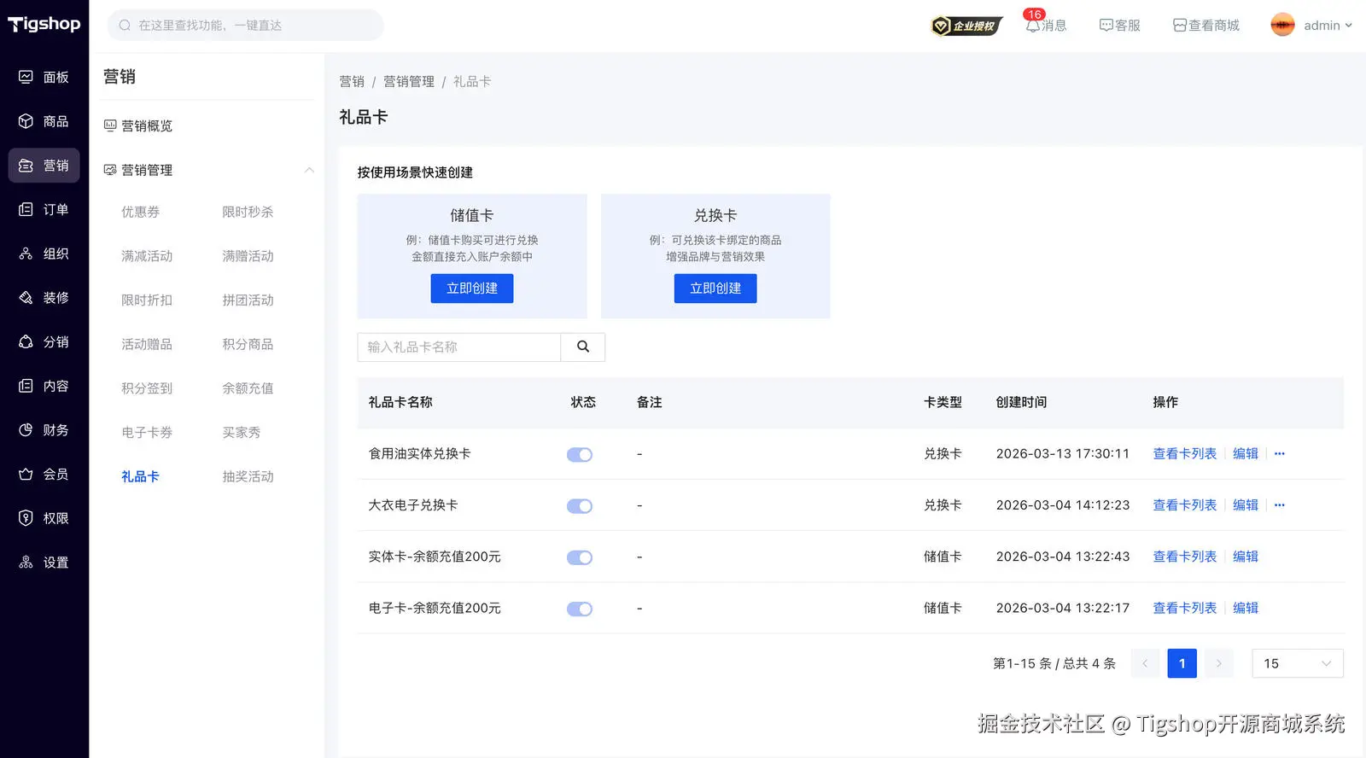
Task: Open the page size 15 dropdown
Action: (x=1297, y=663)
